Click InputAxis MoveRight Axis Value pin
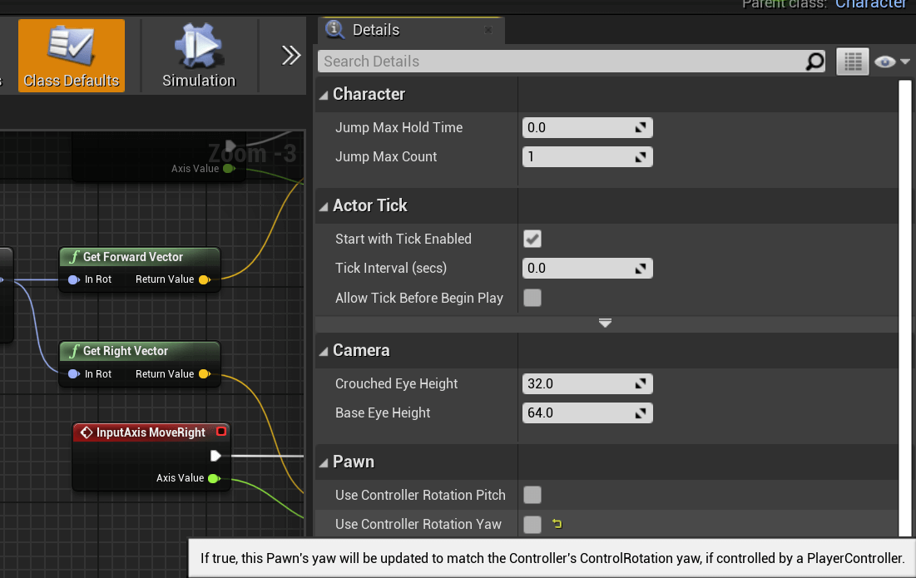 coord(214,479)
